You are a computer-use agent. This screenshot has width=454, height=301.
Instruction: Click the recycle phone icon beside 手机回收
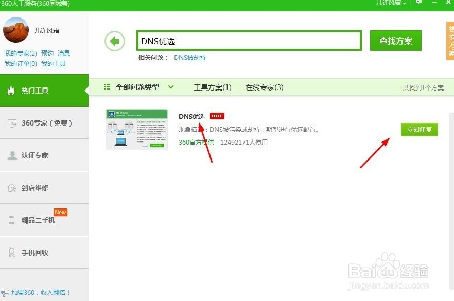tap(11, 253)
